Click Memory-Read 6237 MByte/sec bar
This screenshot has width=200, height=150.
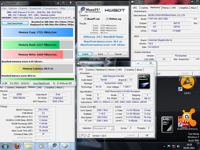[x=38, y=45]
